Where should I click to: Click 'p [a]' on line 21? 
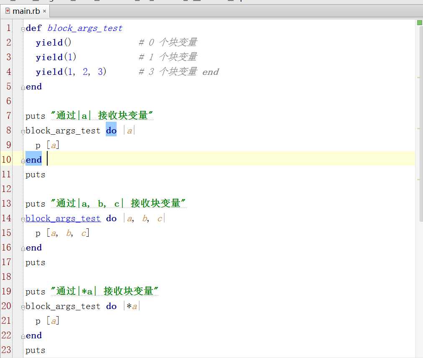47,321
